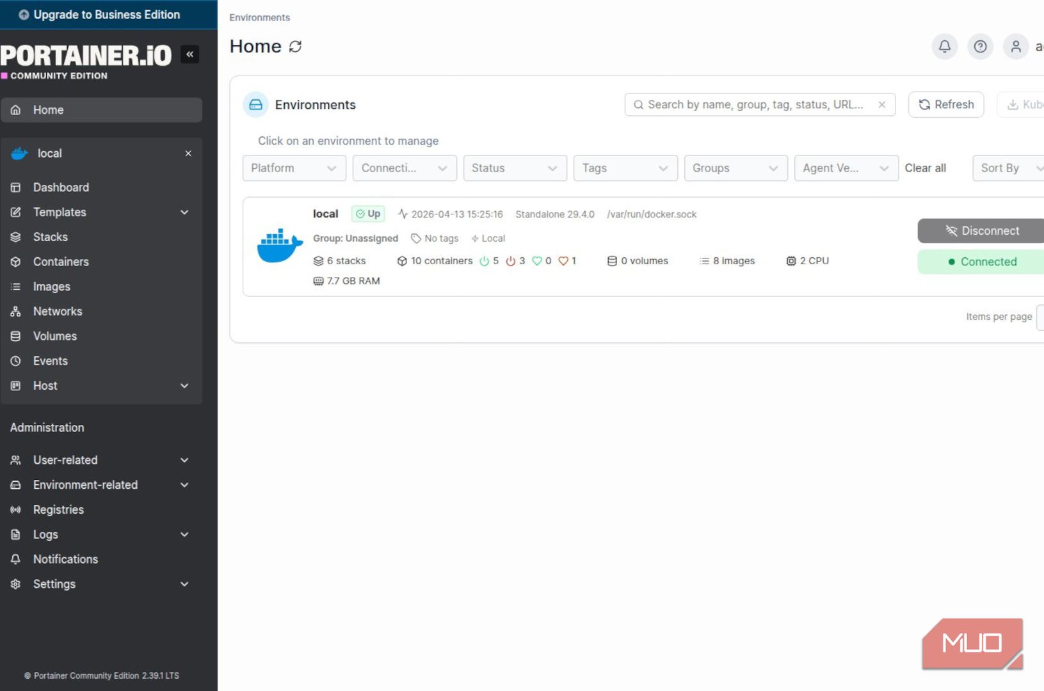Click the Local connection label in card
1044x691 pixels.
(488, 239)
